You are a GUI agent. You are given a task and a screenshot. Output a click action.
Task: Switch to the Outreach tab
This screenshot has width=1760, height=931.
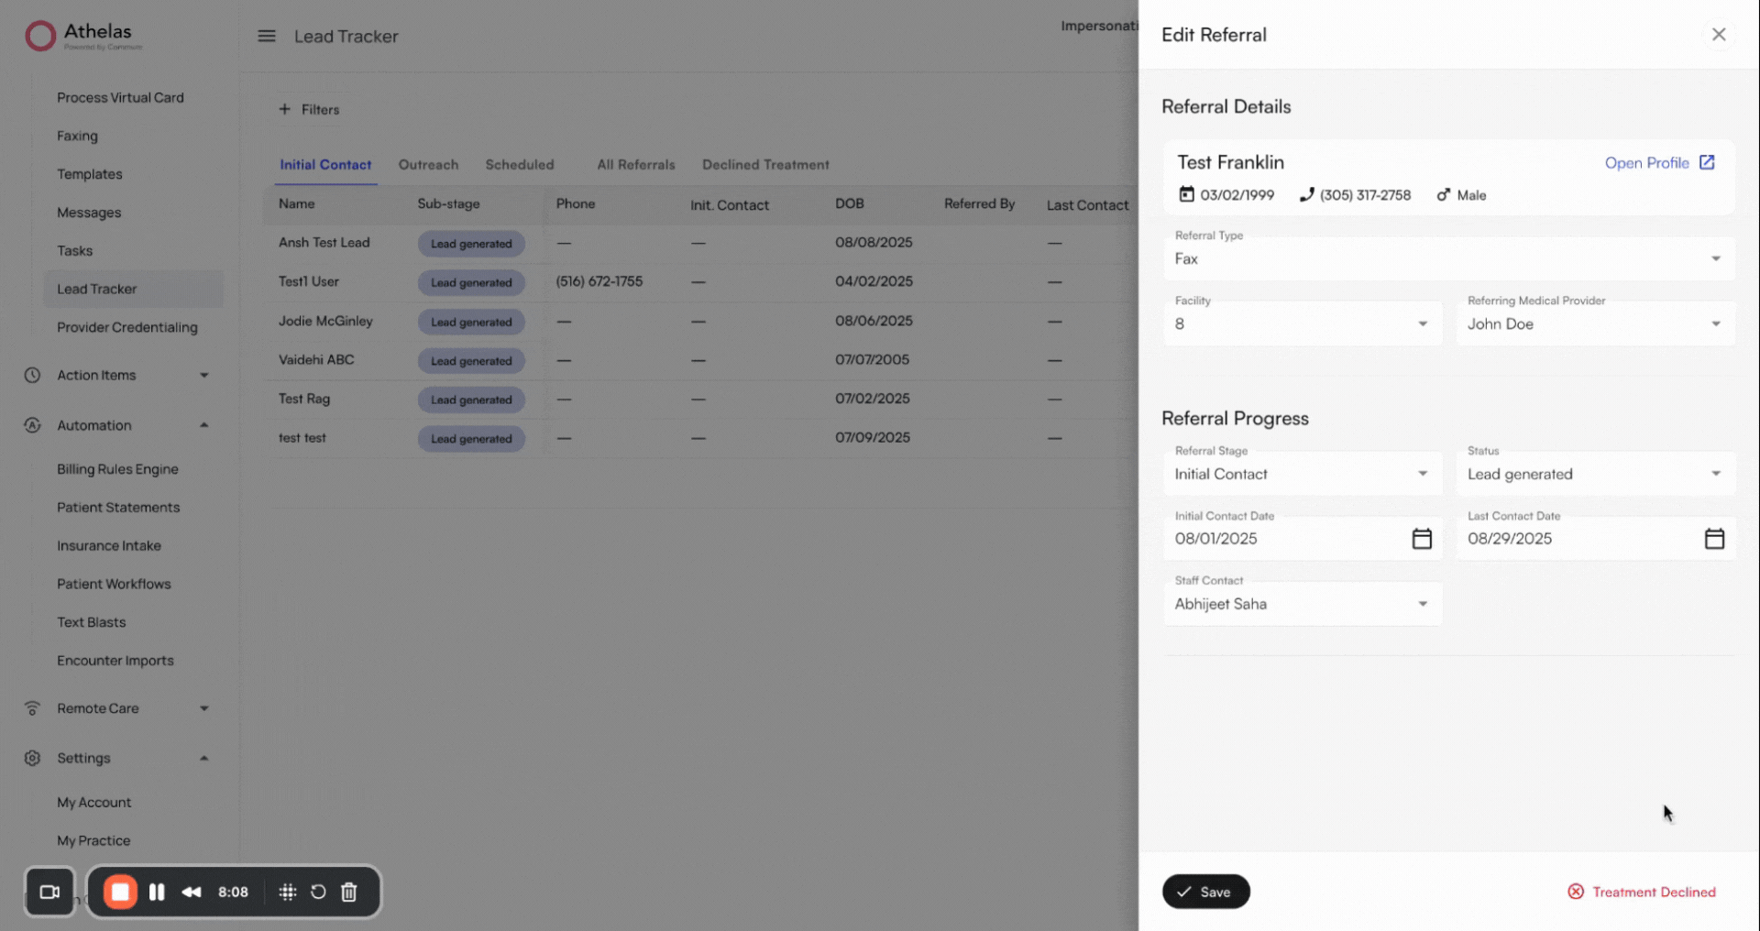[x=428, y=165]
